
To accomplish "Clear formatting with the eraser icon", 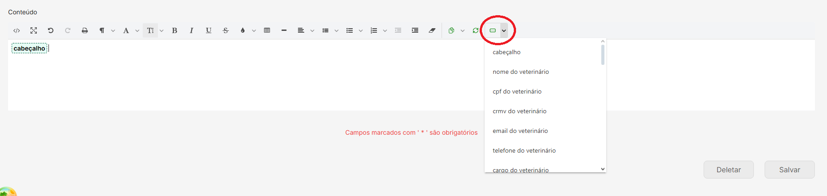I will coord(432,30).
